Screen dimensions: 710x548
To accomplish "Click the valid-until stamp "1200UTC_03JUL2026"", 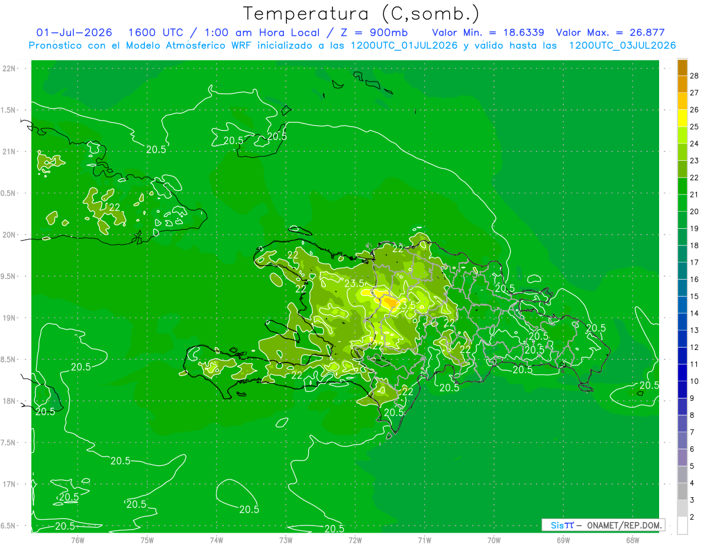I will [622, 46].
